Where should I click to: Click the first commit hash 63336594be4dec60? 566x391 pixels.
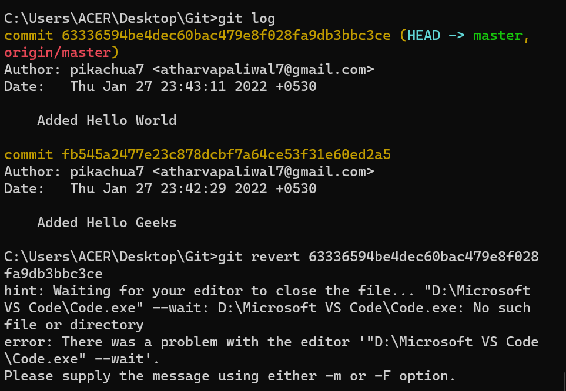(226, 35)
